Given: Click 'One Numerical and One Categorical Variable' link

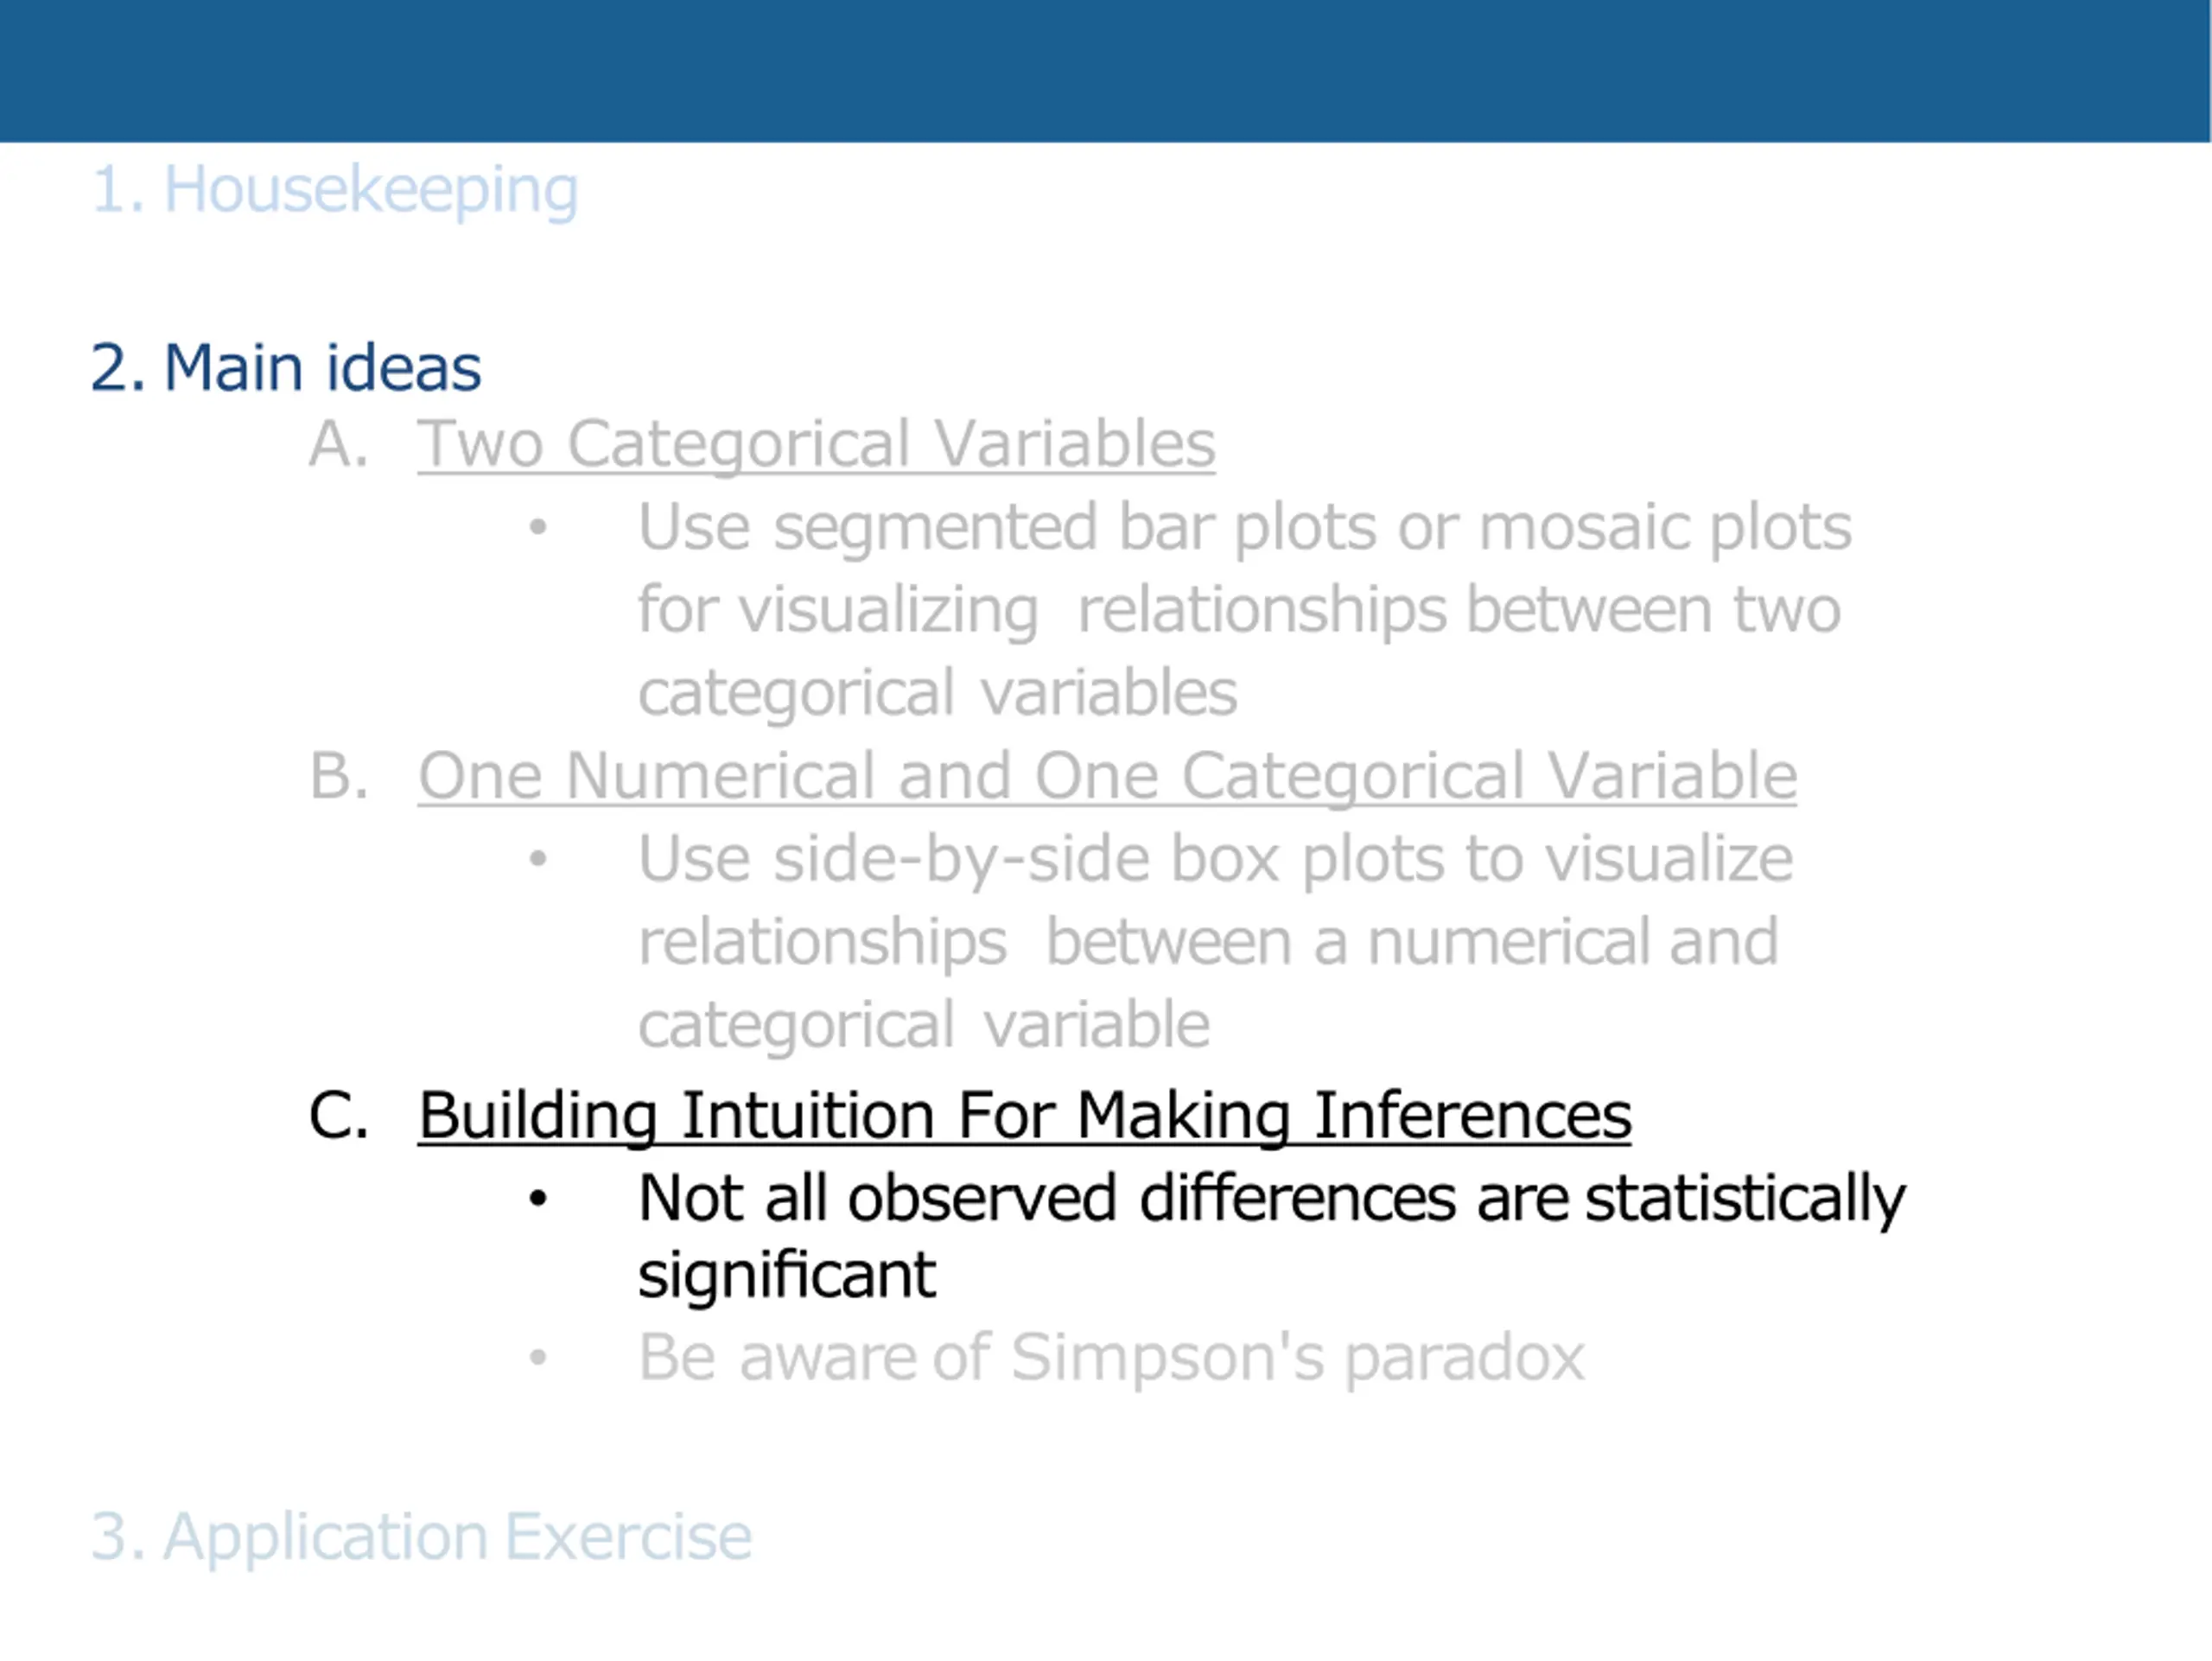Looking at the screenshot, I should (x=1107, y=775).
